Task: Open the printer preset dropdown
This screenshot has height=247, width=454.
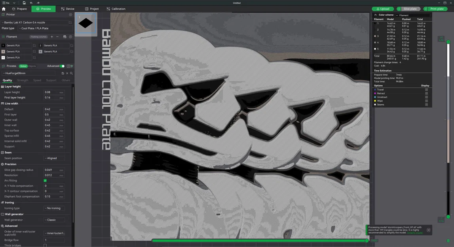Action: coord(34,22)
